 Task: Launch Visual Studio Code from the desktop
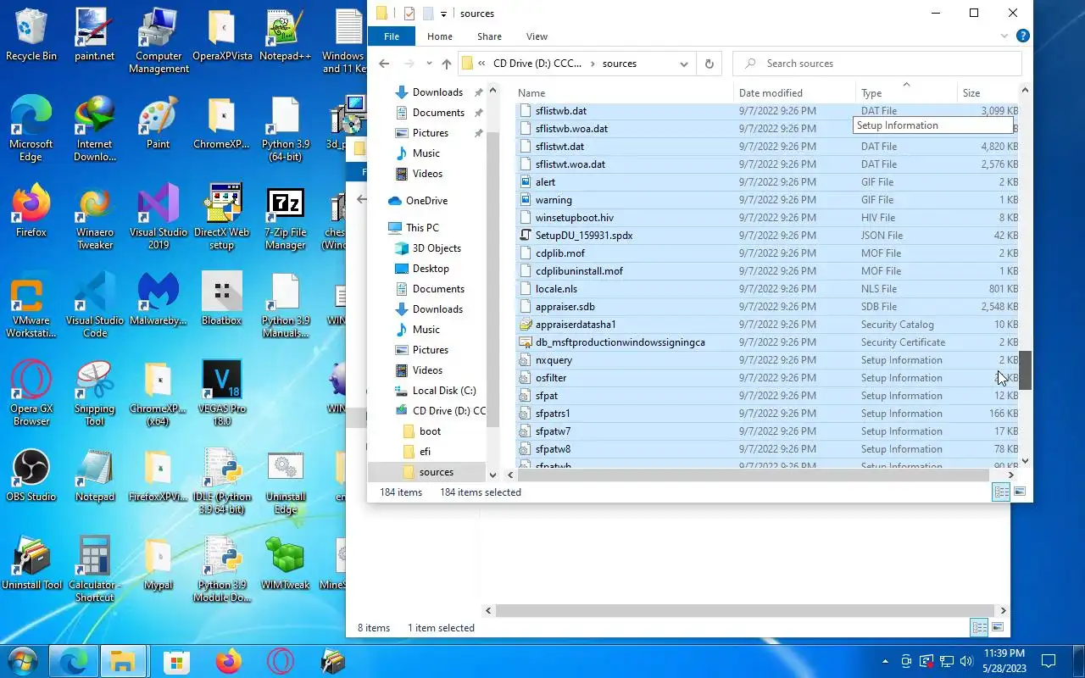[94, 305]
